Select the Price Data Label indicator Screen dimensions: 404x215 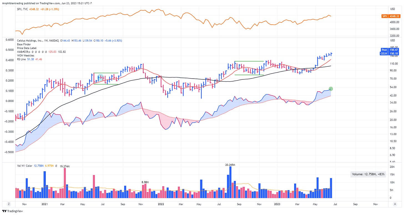(26, 48)
